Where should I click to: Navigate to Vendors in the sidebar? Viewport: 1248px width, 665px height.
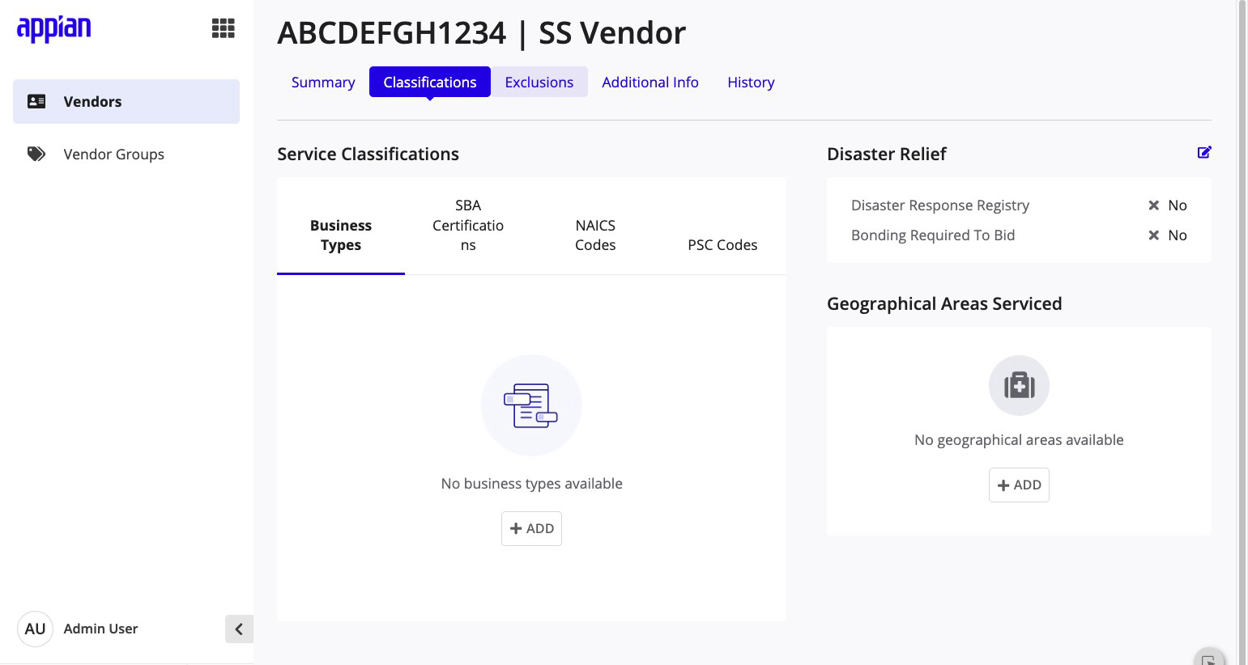tap(126, 101)
